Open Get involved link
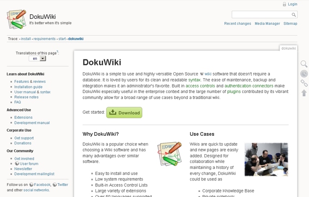This screenshot has width=309, height=197. [24, 159]
